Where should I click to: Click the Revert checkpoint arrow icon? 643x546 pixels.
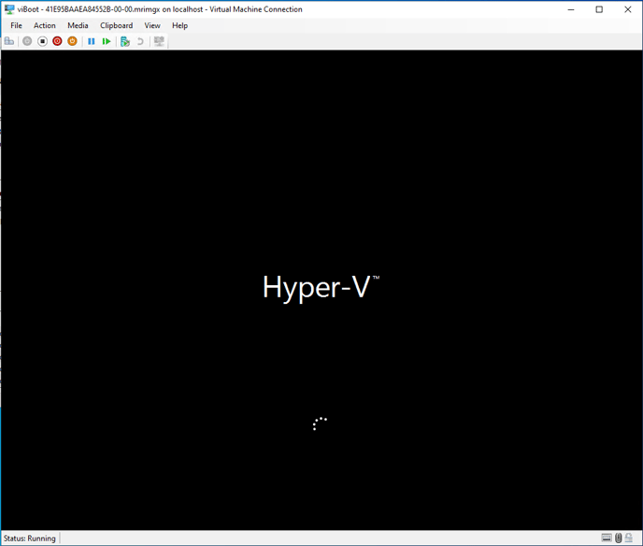coord(140,41)
